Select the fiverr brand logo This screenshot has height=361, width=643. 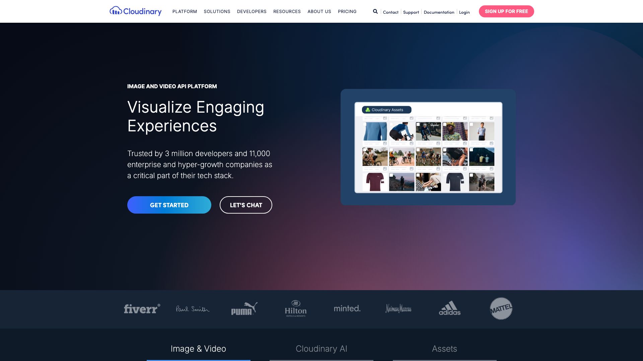142,309
